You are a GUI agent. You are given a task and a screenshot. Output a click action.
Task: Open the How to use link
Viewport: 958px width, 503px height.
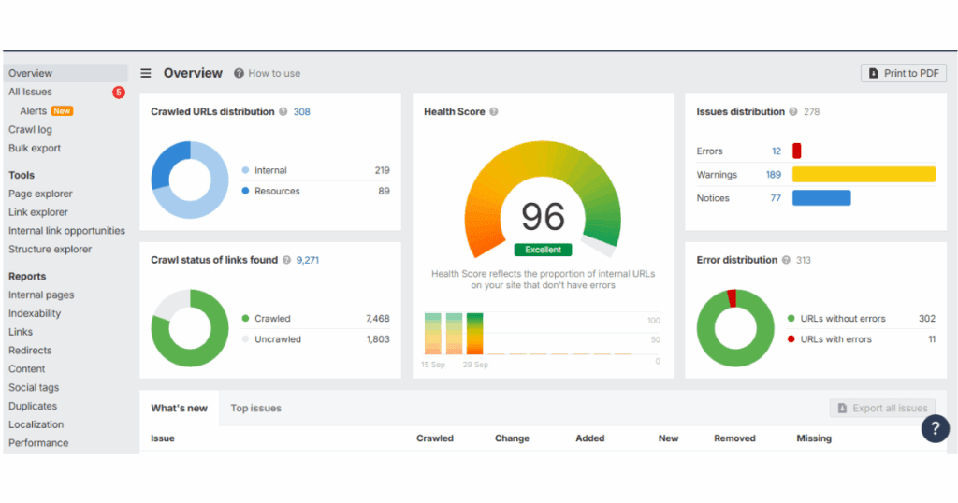[x=268, y=73]
